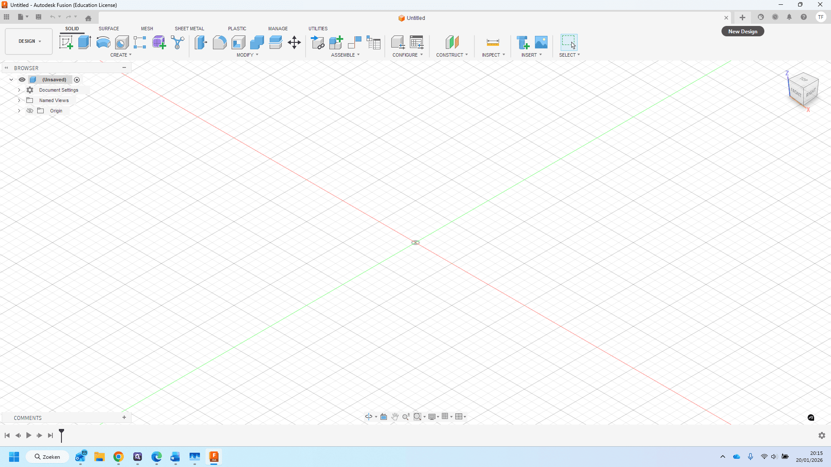Open timeline settings gear

point(822,435)
